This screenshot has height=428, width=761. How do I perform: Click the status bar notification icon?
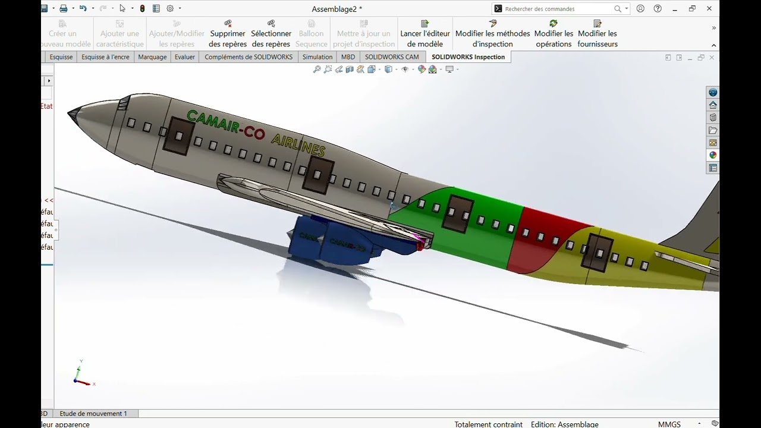point(715,424)
